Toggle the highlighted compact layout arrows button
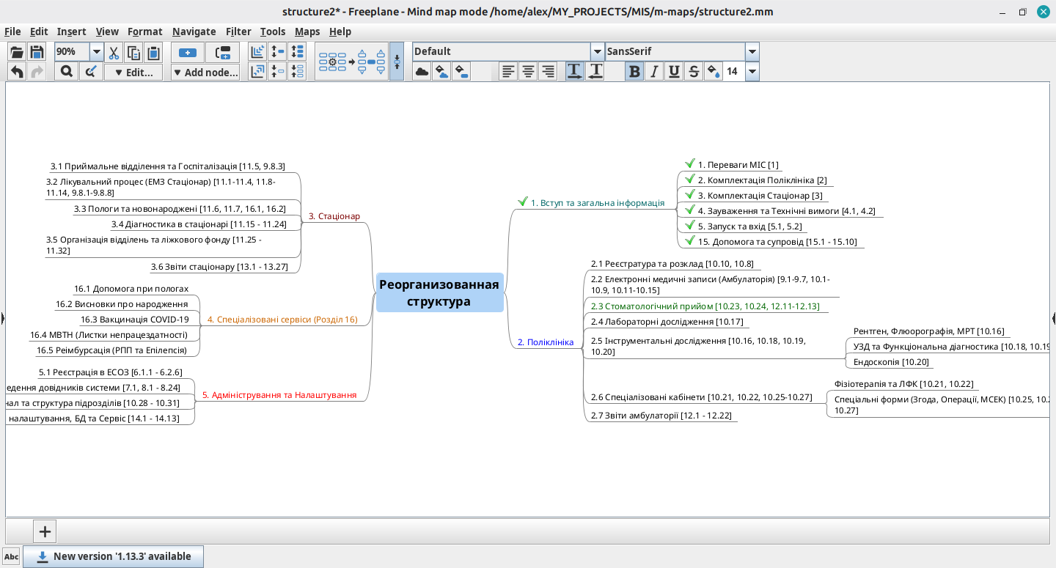This screenshot has width=1056, height=568. (x=397, y=62)
